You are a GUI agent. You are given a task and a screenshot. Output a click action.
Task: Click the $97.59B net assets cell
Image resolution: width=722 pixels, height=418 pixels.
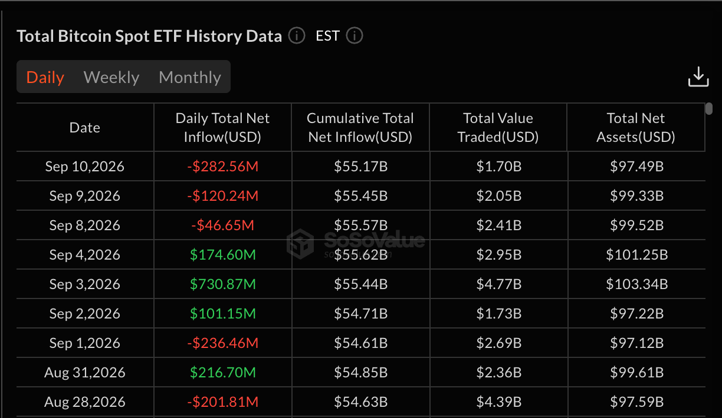[636, 402]
